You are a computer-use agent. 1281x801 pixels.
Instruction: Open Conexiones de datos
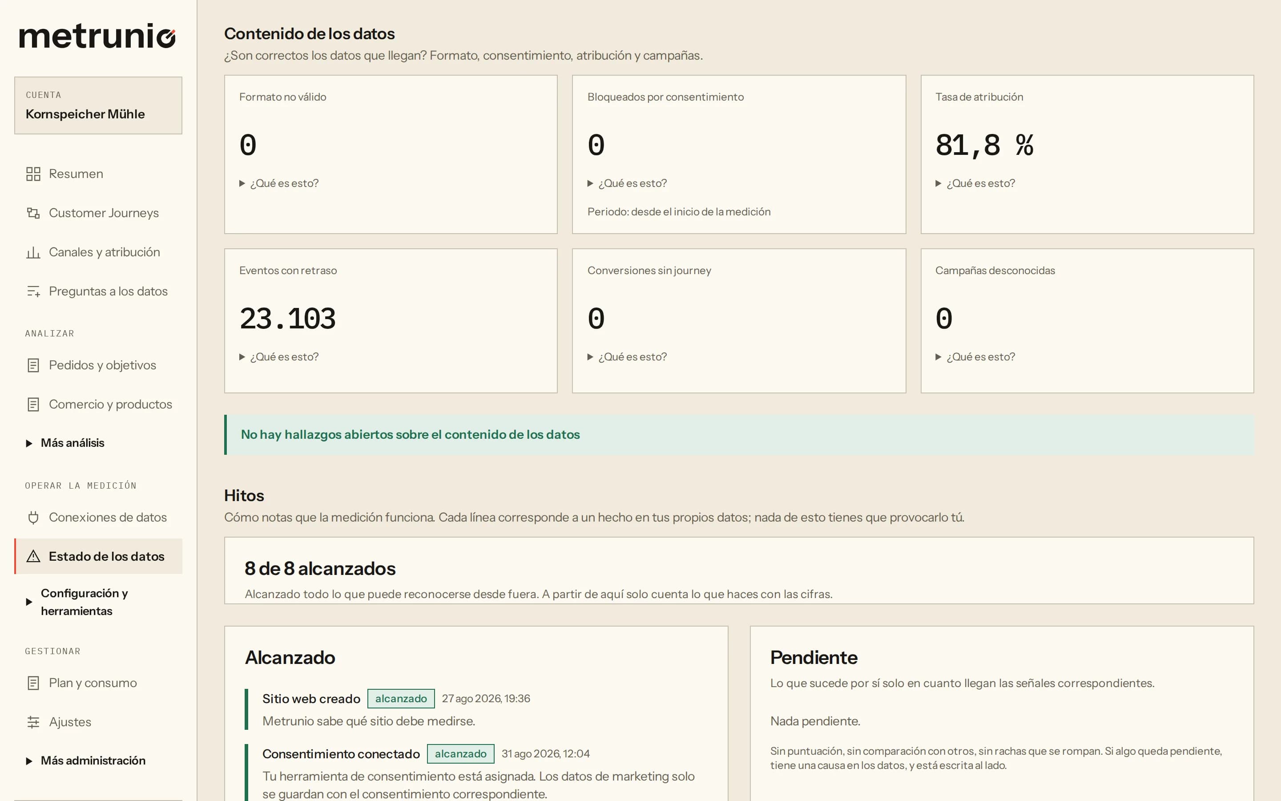coord(98,517)
